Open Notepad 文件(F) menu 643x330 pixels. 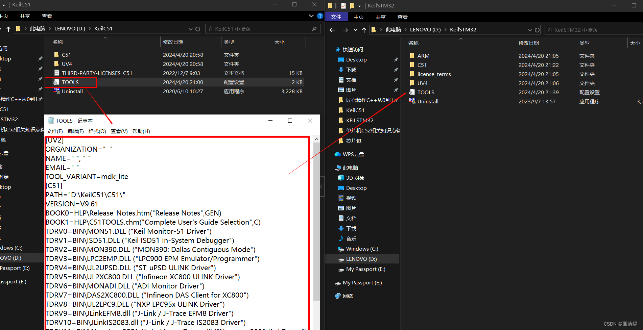pos(55,131)
